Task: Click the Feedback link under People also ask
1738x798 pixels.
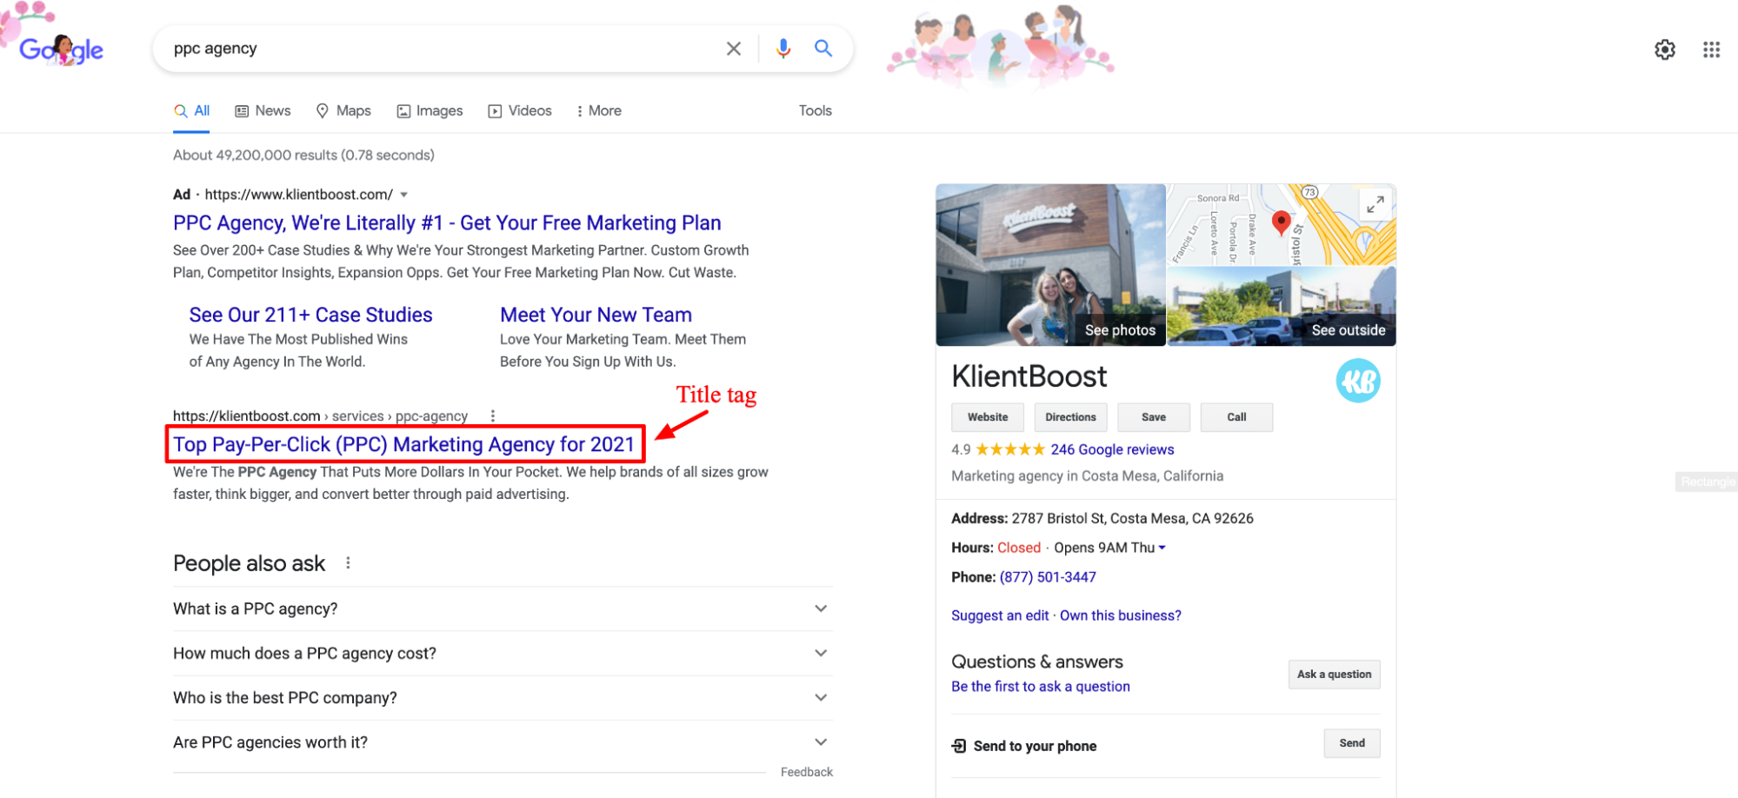Action: point(806,772)
